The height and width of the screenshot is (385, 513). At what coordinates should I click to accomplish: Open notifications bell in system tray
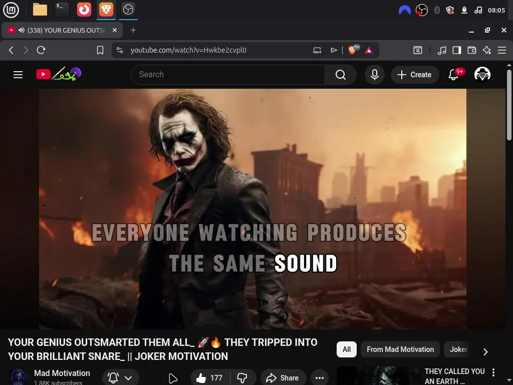[464, 11]
